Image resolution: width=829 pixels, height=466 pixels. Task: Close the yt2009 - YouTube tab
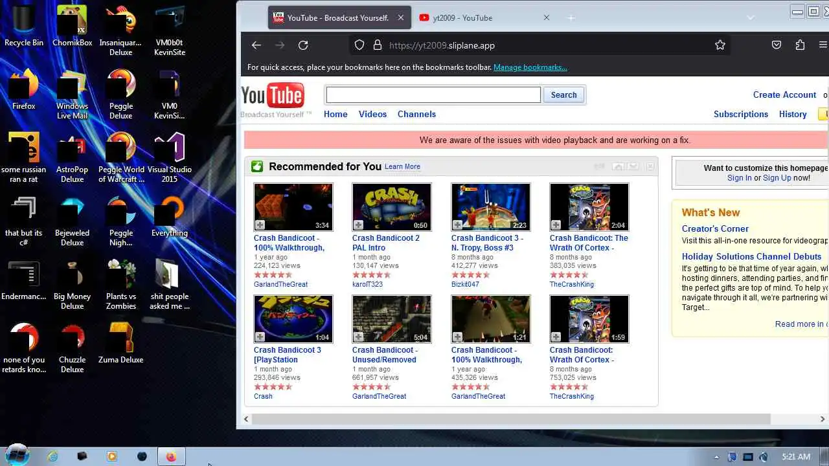tap(546, 17)
